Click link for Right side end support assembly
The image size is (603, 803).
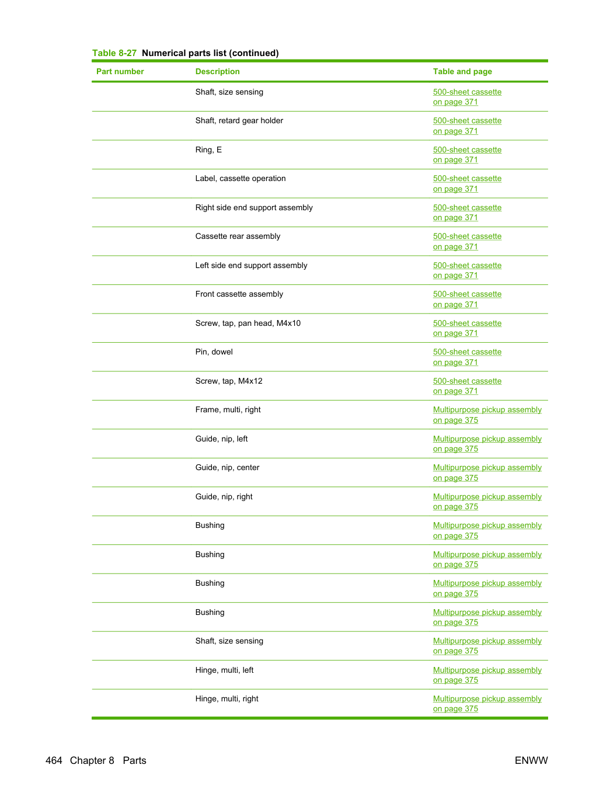tap(467, 213)
